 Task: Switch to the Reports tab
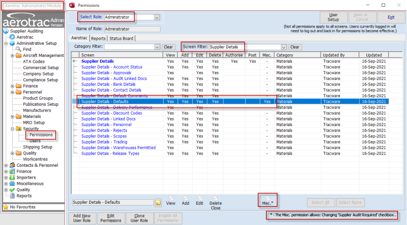click(98, 38)
